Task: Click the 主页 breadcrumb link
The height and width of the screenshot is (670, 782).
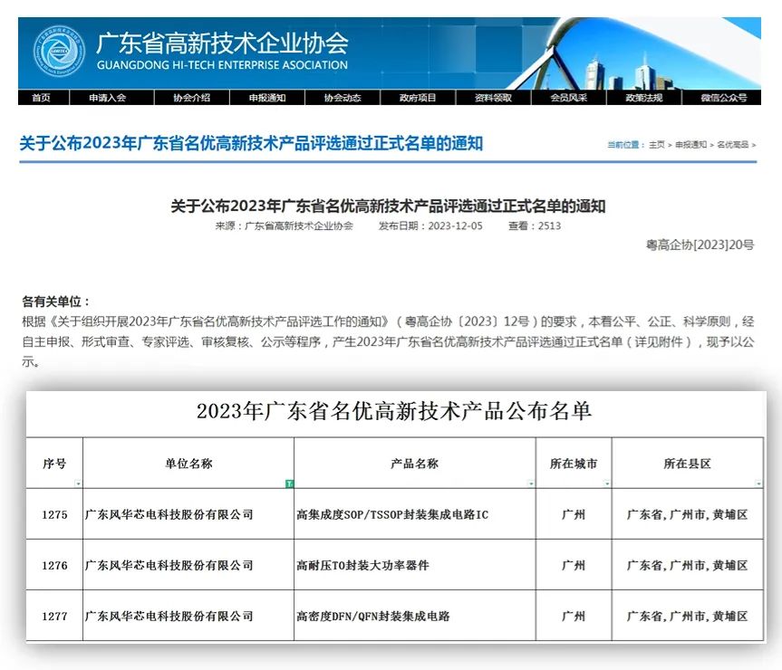Action: coord(656,145)
